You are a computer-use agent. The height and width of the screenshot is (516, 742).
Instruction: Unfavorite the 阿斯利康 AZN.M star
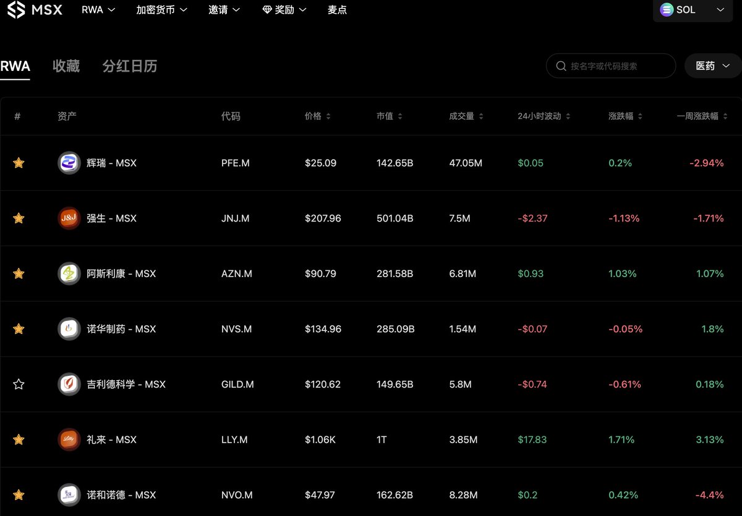click(19, 273)
